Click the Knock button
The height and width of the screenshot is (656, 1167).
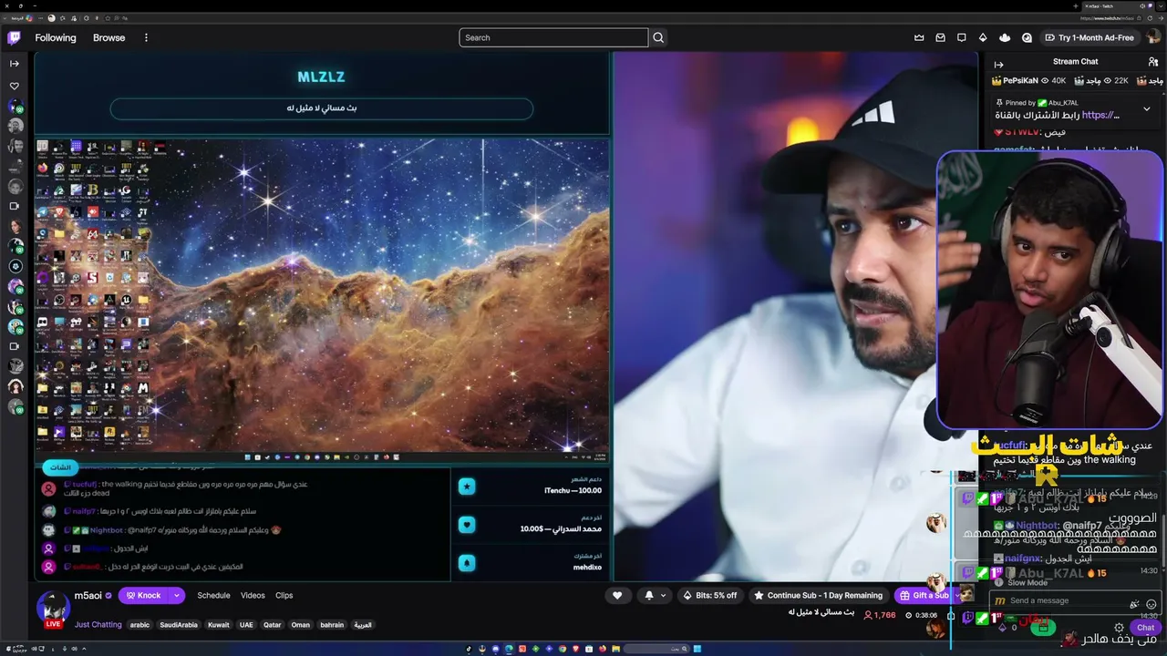click(x=143, y=595)
